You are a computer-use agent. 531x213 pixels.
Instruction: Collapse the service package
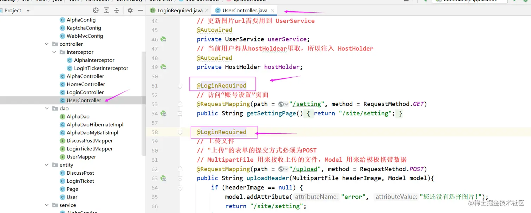point(47,205)
